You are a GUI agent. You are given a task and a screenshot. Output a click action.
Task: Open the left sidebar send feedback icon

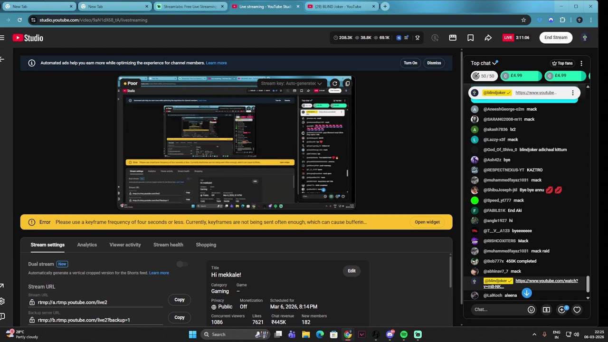point(2,316)
